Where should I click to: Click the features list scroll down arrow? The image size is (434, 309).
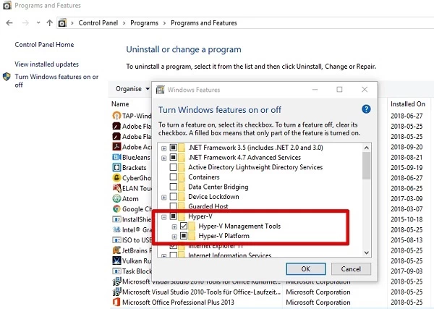[x=367, y=253]
